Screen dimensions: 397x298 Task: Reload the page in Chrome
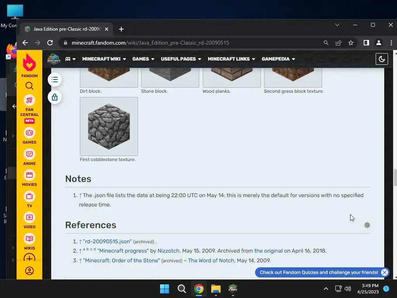click(x=50, y=43)
